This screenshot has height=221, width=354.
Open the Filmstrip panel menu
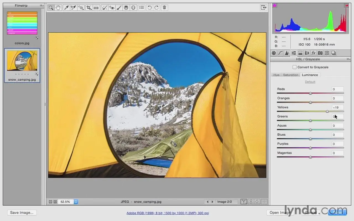41,6
